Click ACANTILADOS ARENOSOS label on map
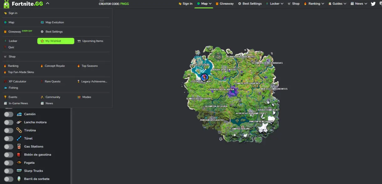This screenshot has height=184, width=382. click(x=241, y=57)
